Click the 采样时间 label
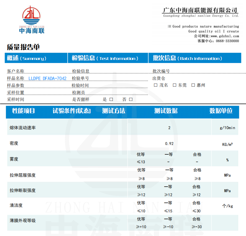This screenshot has height=236, width=246. (16, 99)
